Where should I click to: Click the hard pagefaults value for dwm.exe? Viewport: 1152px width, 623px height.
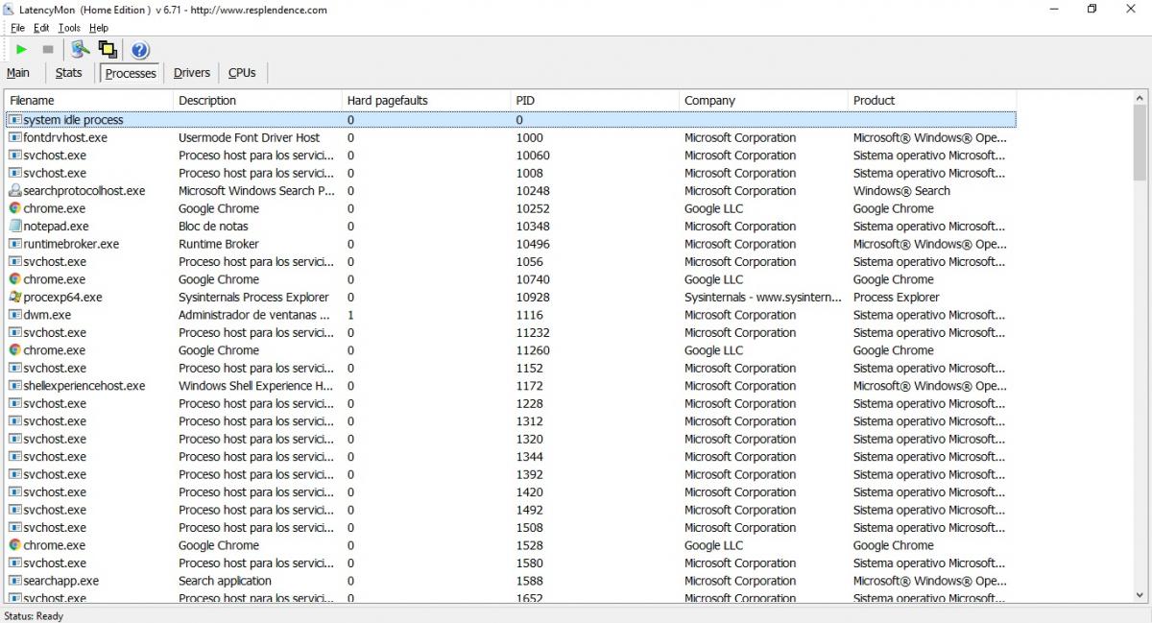coord(351,315)
